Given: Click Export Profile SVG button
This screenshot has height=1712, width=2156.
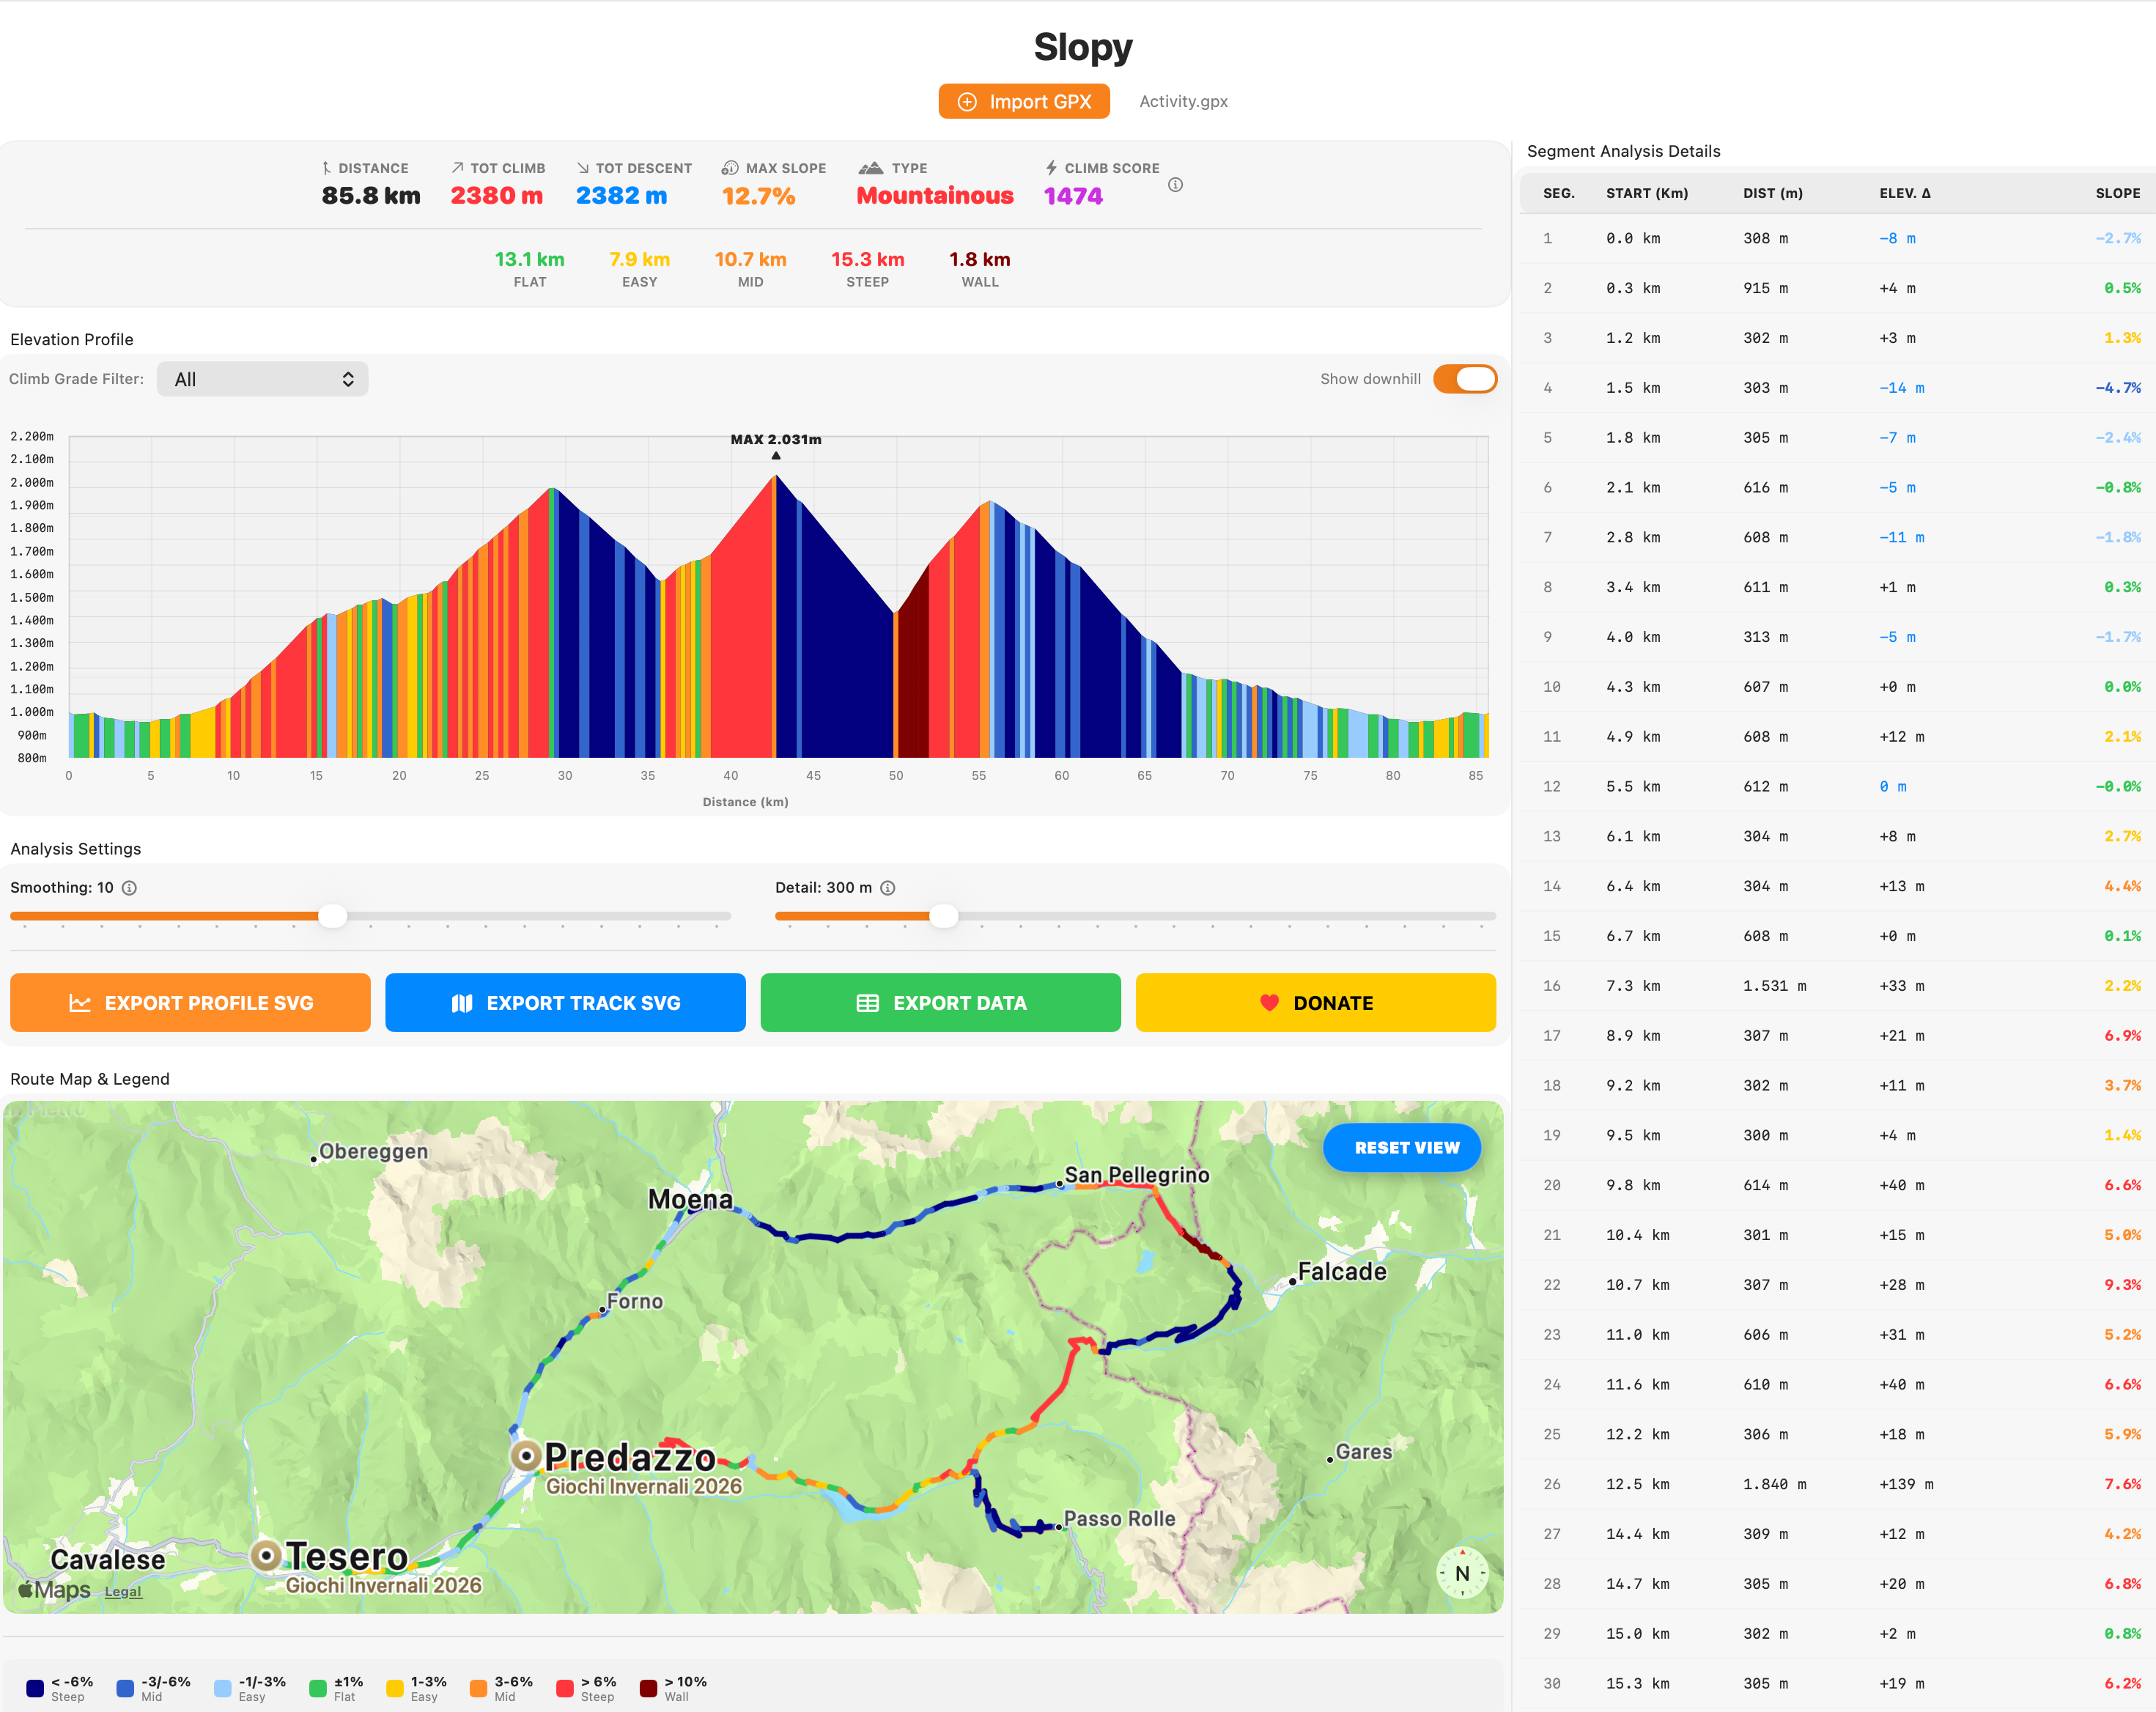Looking at the screenshot, I should (190, 1003).
